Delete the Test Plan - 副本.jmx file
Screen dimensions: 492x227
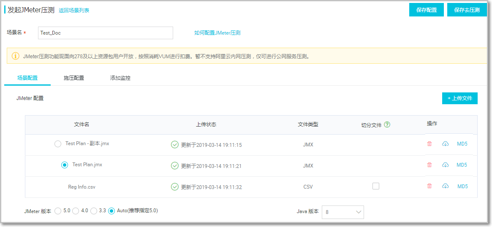pos(429,144)
